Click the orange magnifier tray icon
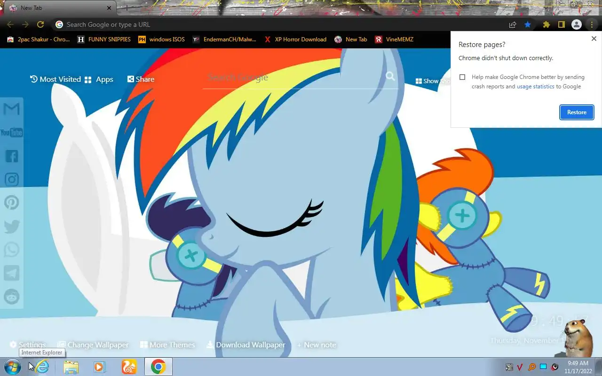This screenshot has height=376, width=602. (x=532, y=367)
